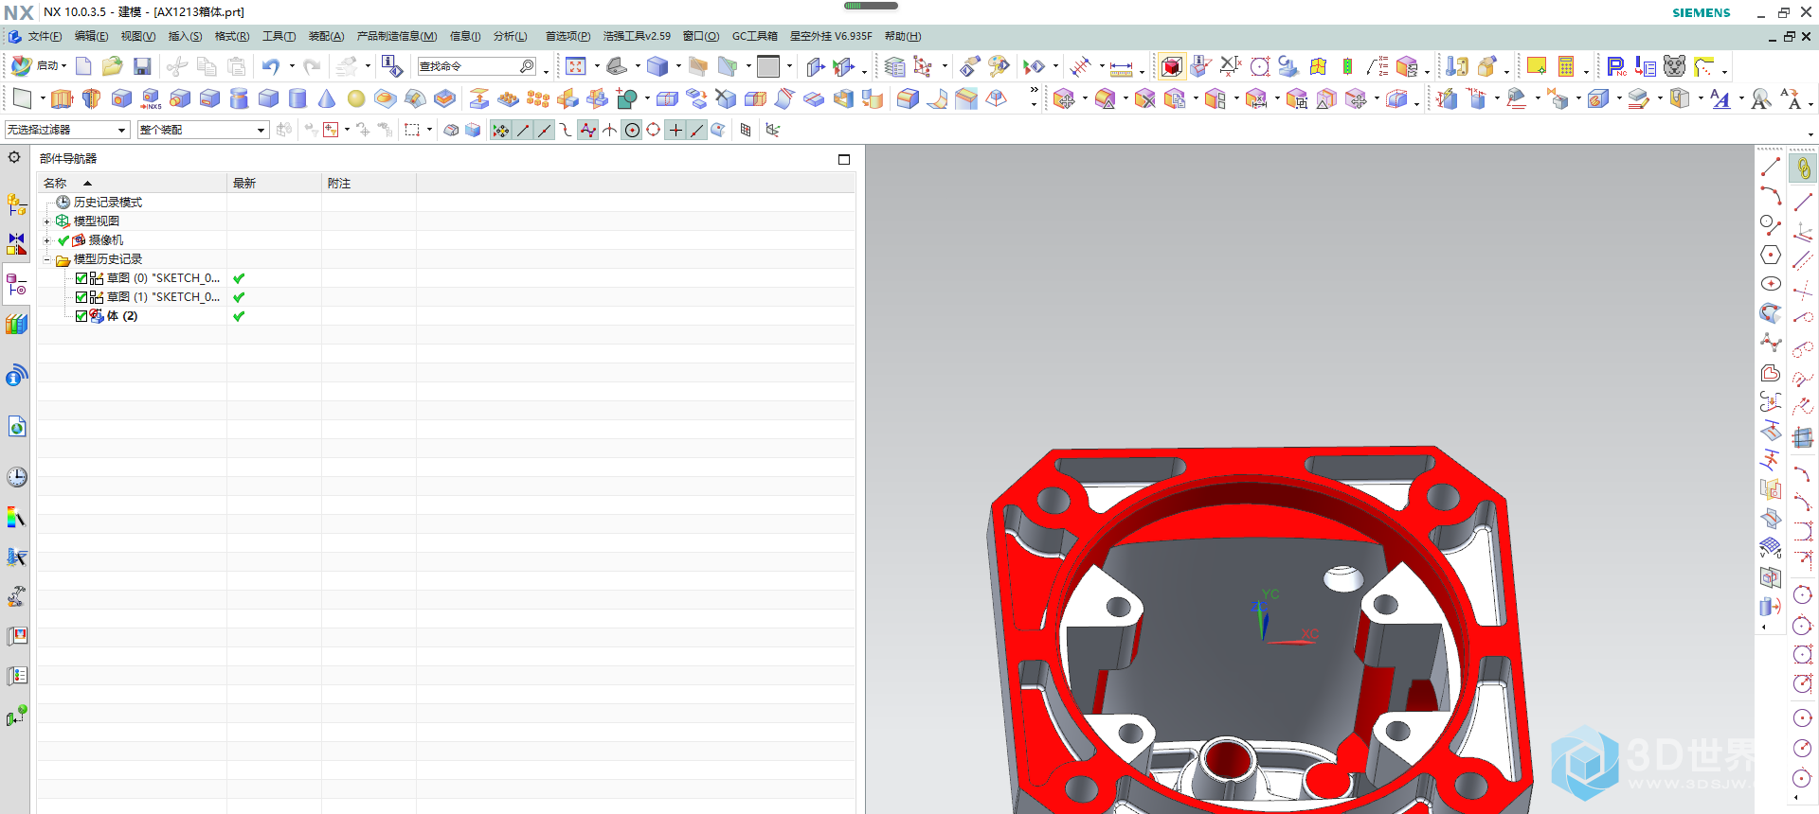Open the resource bar settings gear
Viewport: 1819px width, 814px height.
[14, 157]
